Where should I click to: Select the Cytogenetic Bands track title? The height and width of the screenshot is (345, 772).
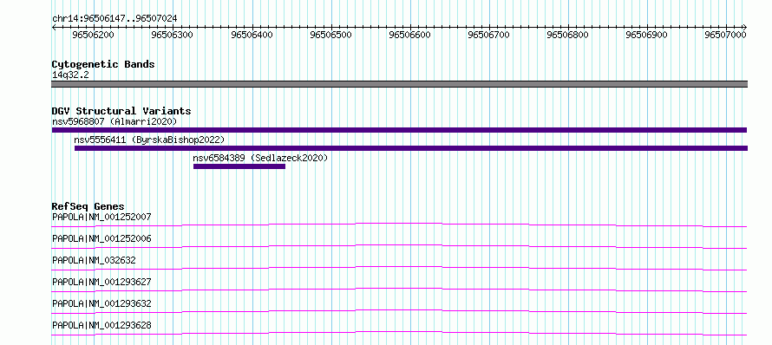[103, 64]
